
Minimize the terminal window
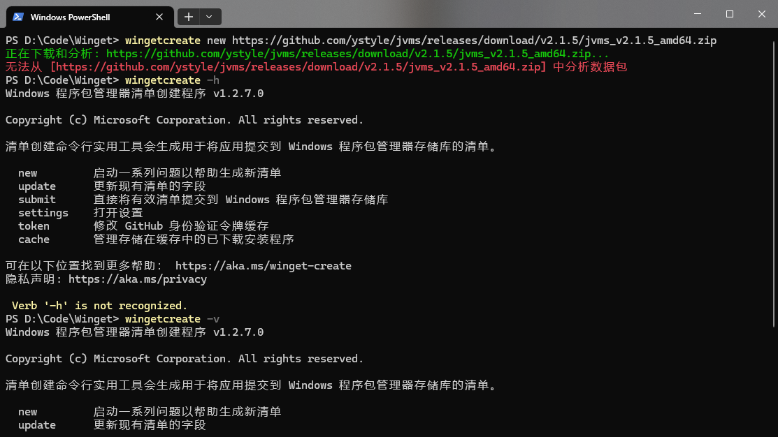click(697, 14)
